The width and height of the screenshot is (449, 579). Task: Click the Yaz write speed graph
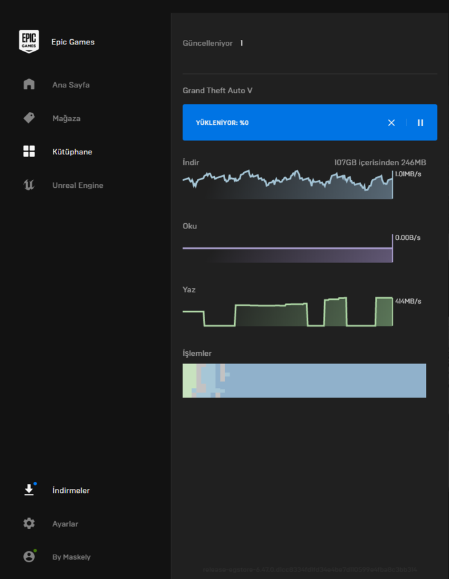(288, 311)
